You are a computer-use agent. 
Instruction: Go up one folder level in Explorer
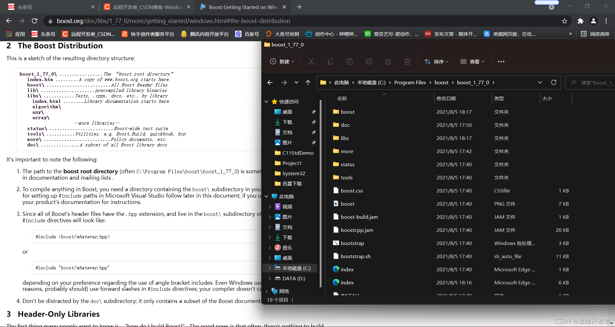(308, 83)
